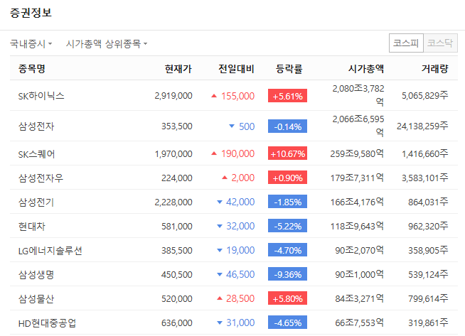The image size is (465, 336).
Task: Open the 현대차 stock link
Action: [32, 227]
